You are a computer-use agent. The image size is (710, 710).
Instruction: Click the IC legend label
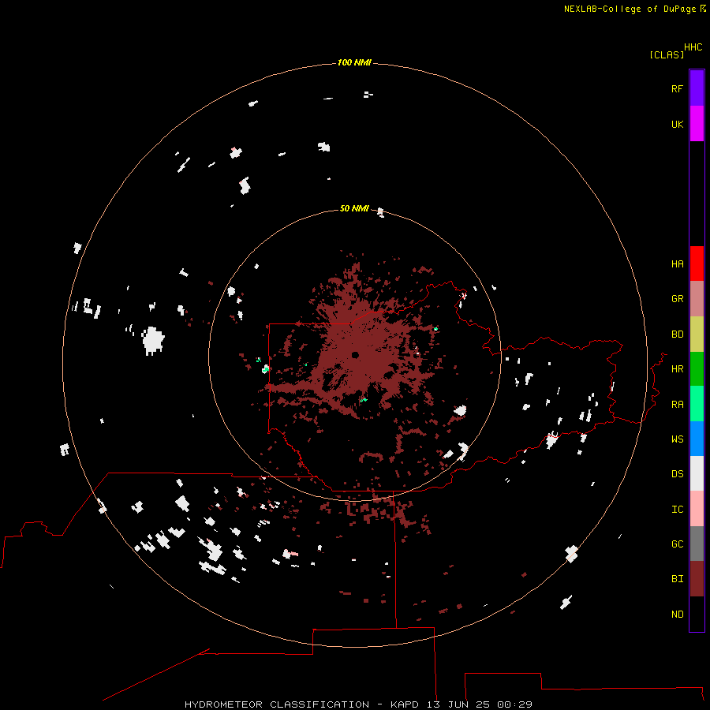point(677,510)
